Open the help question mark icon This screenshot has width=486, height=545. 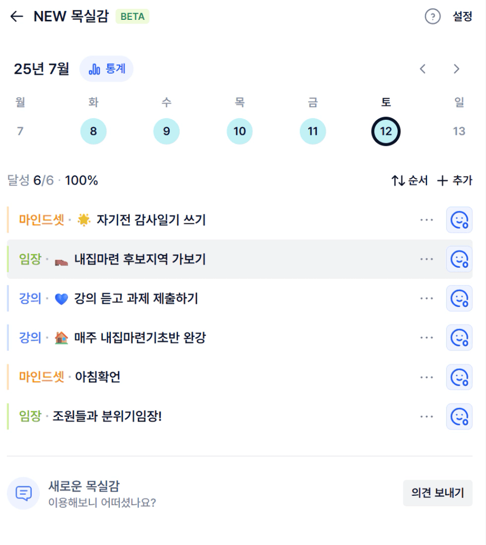coord(433,16)
